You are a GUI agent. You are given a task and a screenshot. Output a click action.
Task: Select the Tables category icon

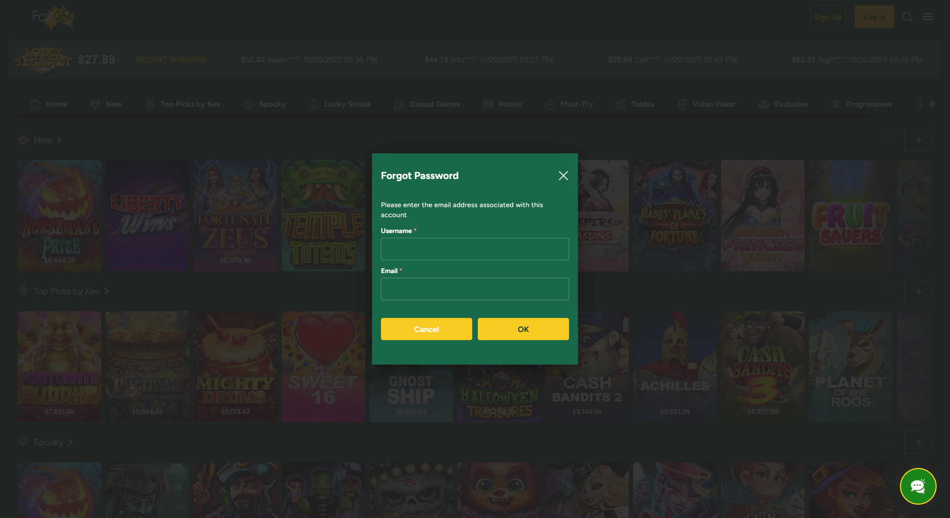point(621,104)
